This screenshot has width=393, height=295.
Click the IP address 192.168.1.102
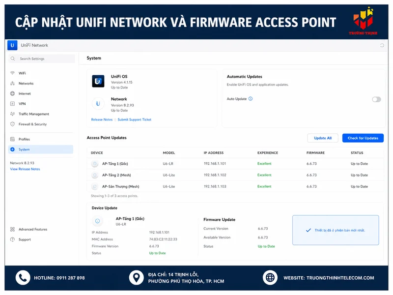215,175
